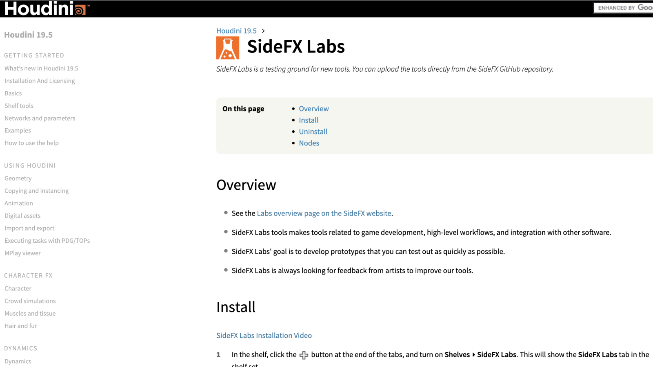This screenshot has height=367, width=653.
Task: Select Shelf tools in the sidebar
Action: coord(19,105)
